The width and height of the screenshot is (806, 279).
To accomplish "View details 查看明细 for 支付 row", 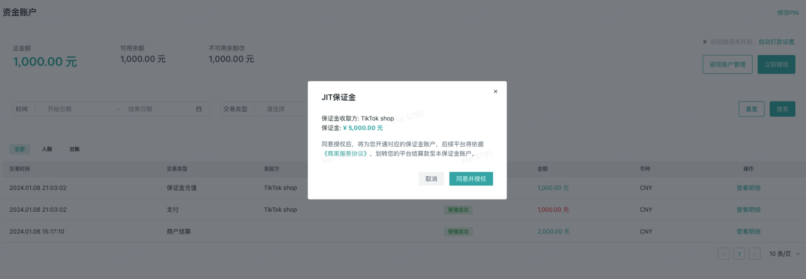I will (x=748, y=209).
